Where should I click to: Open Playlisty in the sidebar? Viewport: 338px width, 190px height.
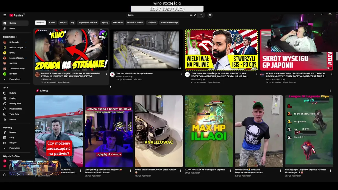tap(15, 98)
